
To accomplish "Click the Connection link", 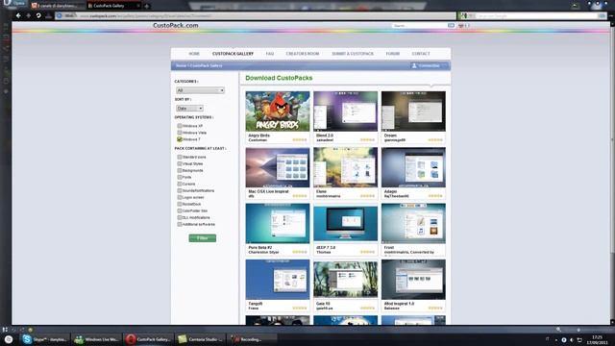I will coord(430,65).
